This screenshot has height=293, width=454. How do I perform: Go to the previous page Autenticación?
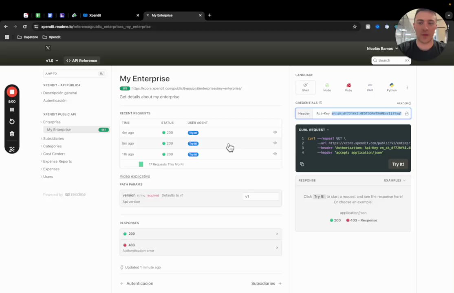[x=137, y=284]
